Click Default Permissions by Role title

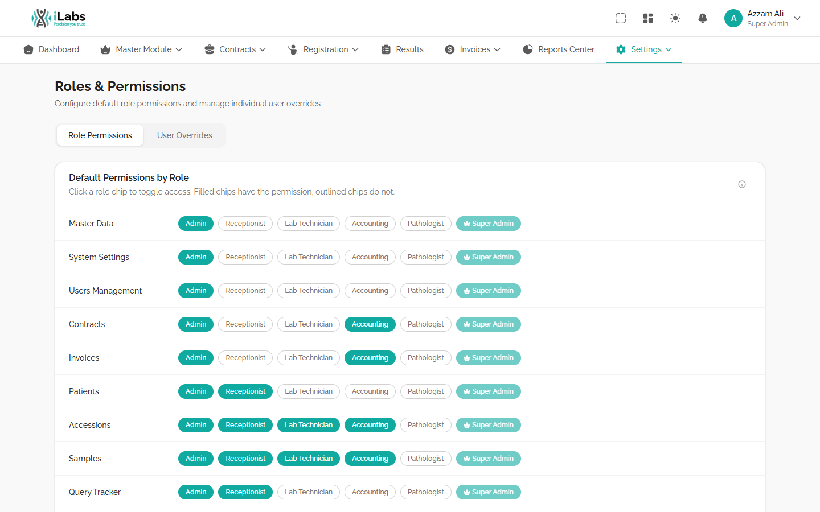(x=129, y=177)
